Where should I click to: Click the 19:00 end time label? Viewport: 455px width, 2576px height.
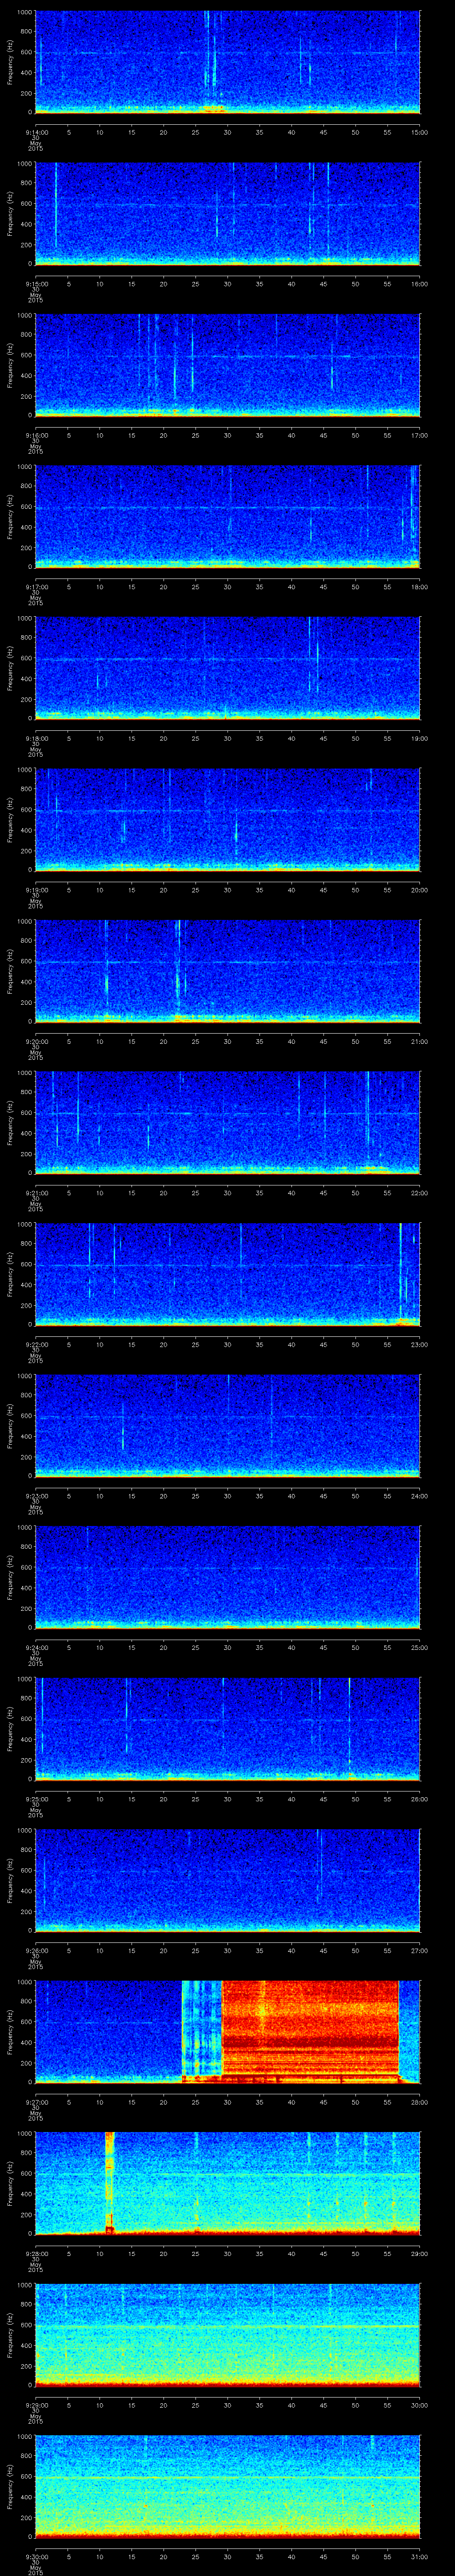[x=420, y=738]
